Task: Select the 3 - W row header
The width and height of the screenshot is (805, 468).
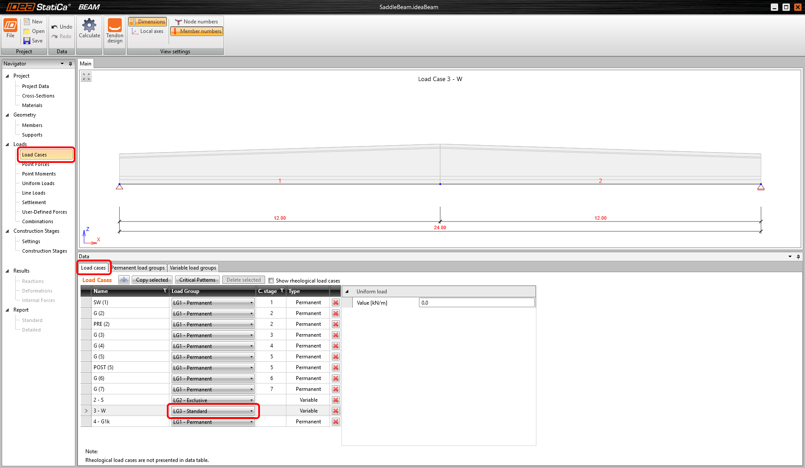Action: 86,411
